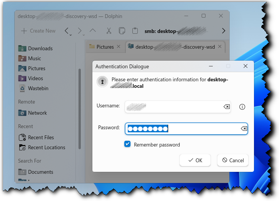279x201 pixels.
Task: Click the Paste clipboard icon in toolbar
Action: point(135,31)
